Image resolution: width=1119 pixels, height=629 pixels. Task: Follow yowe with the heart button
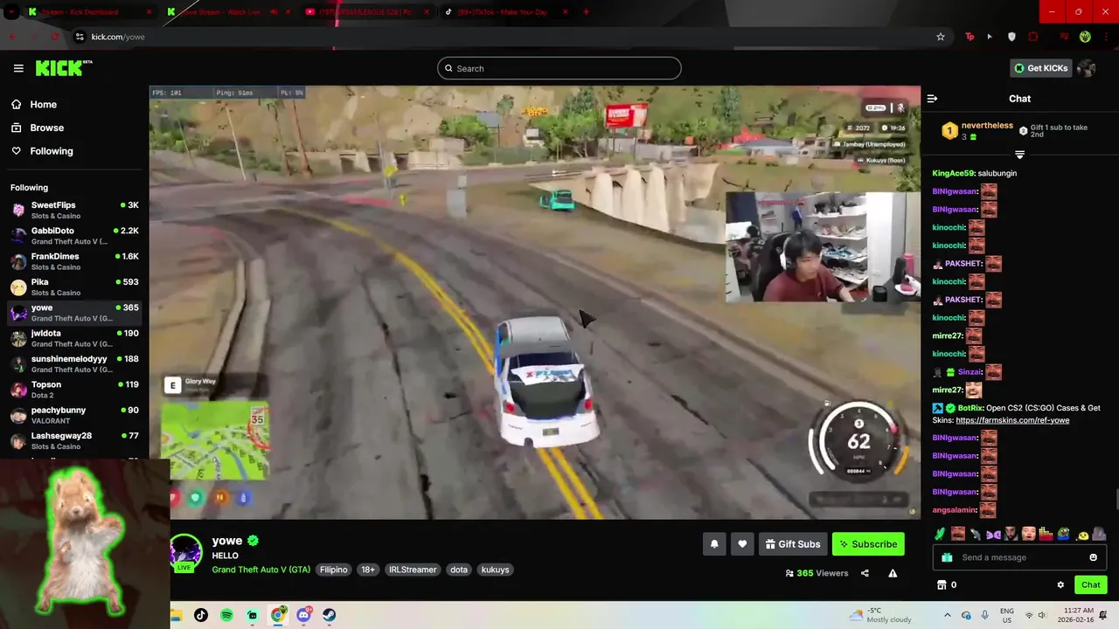(742, 544)
